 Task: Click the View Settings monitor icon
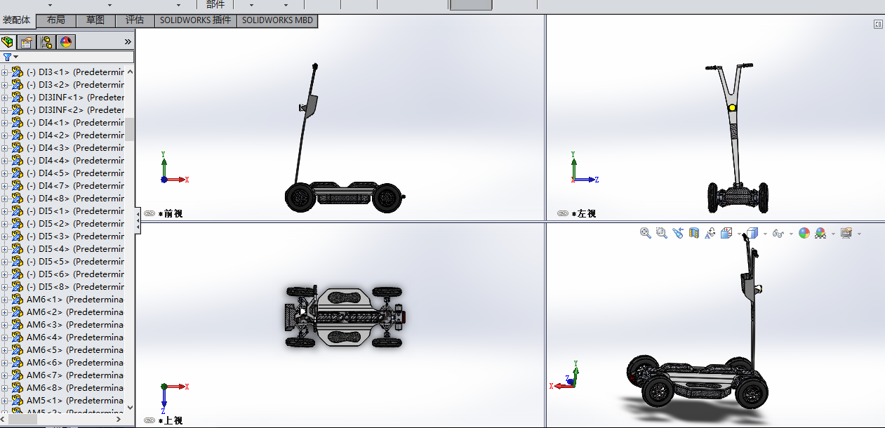[846, 233]
